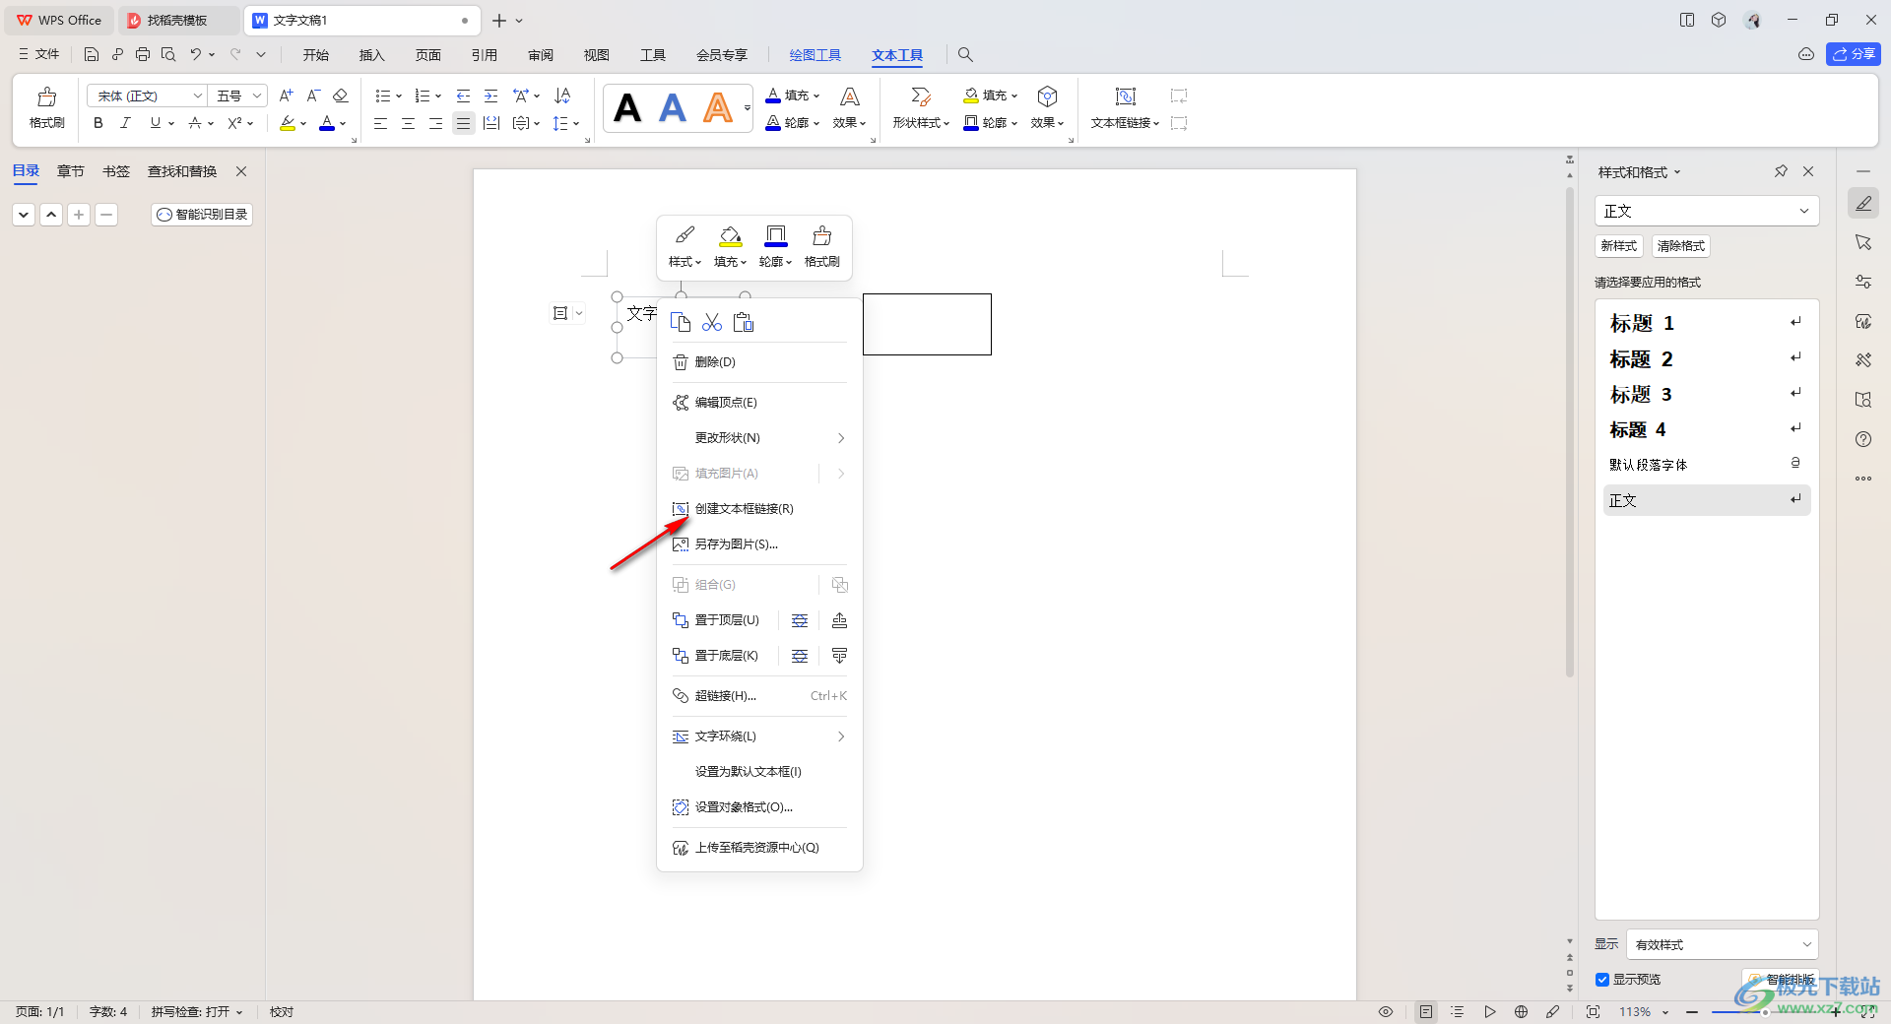1891x1024 pixels.
Task: Align text left
Action: pos(380,123)
